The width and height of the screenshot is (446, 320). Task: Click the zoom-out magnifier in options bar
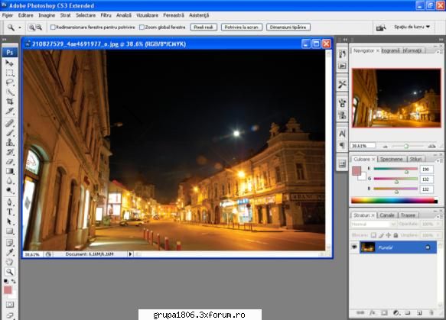[39, 27]
